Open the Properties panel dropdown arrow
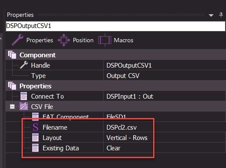226x168 pixels. [x=211, y=15]
